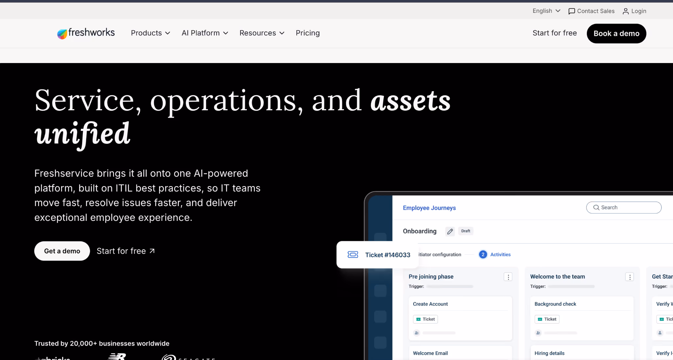
Task: Click the Pre joining phase column title
Action: [x=431, y=277]
